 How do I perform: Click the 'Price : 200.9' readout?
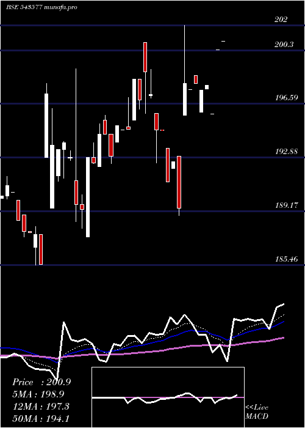coord(41,382)
